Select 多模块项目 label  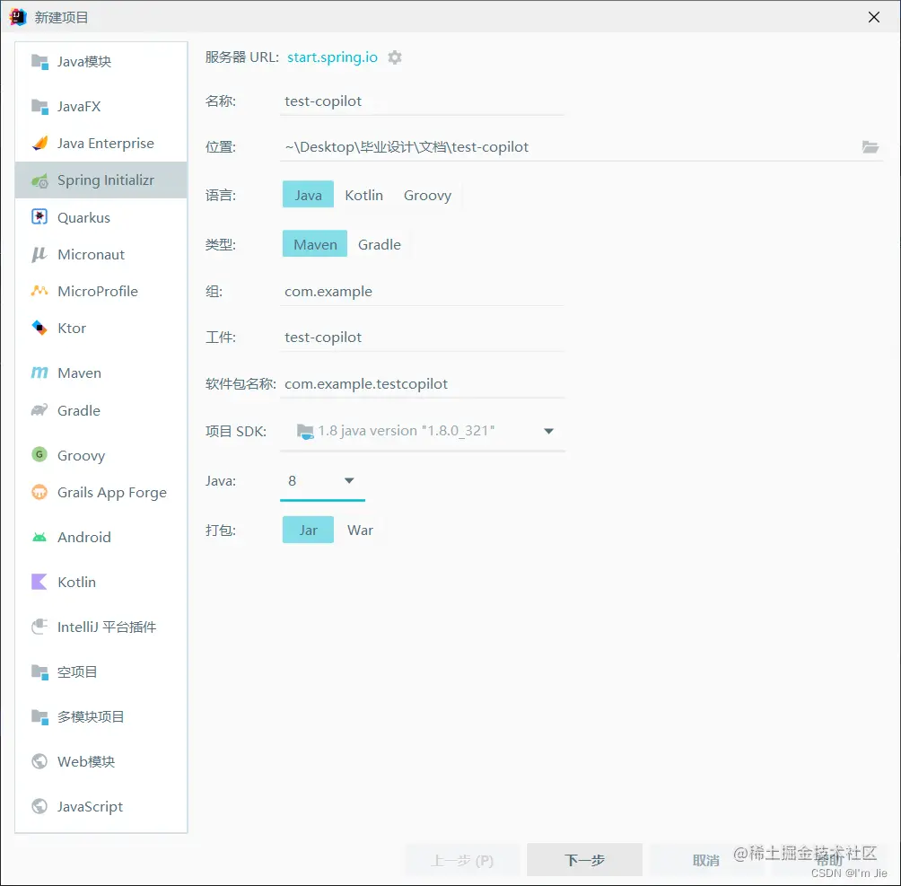[x=91, y=716]
